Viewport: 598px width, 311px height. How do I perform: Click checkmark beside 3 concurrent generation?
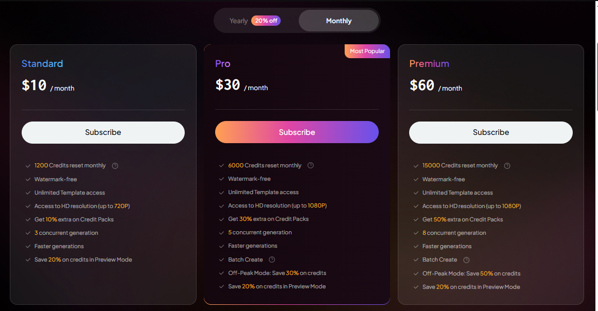(x=28, y=233)
